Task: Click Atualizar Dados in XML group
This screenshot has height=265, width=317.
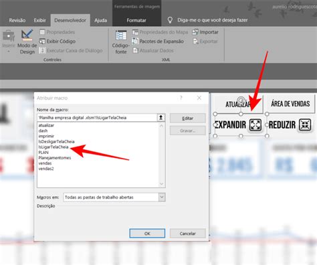Action: pos(153,50)
